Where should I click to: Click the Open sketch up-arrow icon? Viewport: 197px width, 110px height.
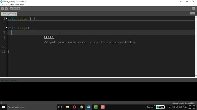(15, 9)
